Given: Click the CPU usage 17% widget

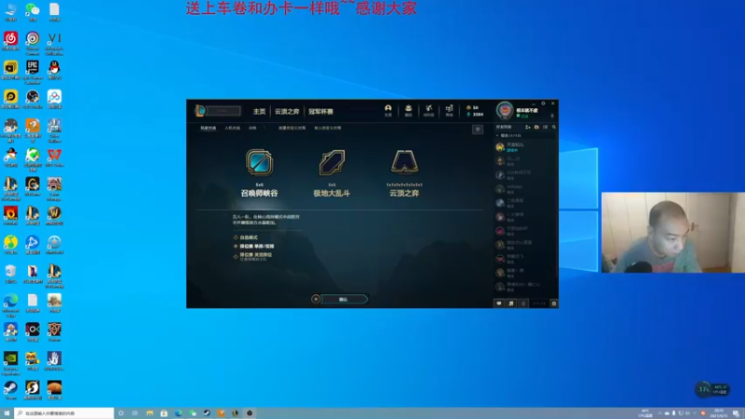Looking at the screenshot, I should 711,389.
